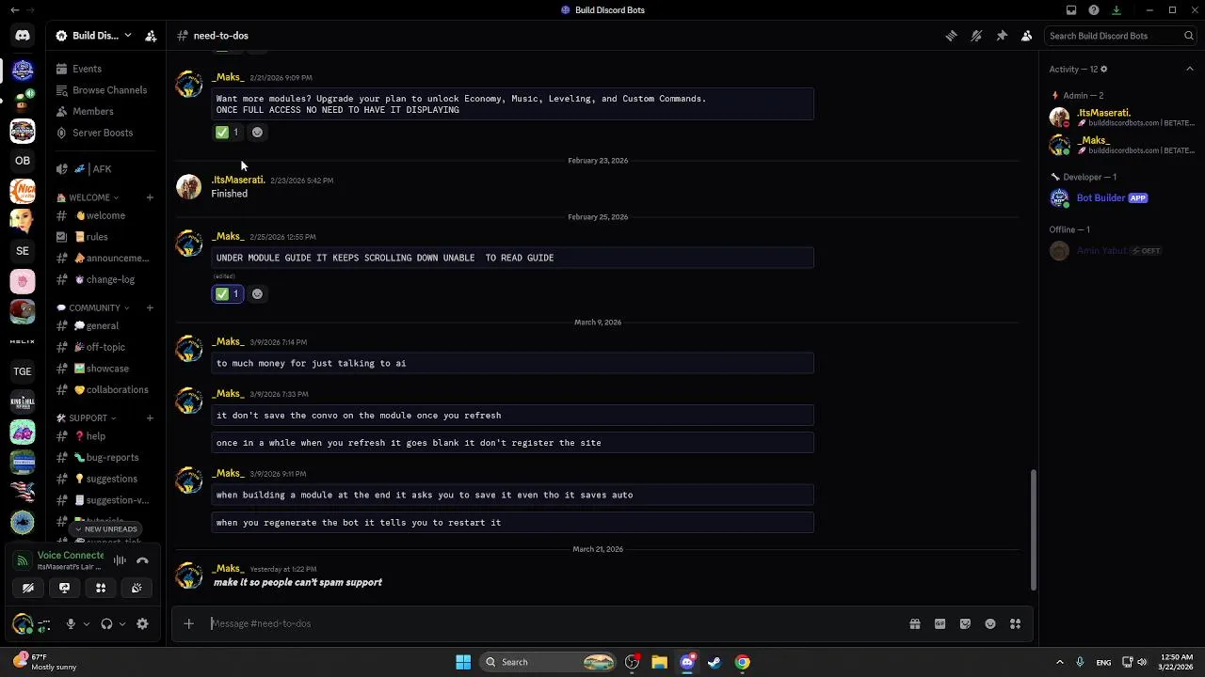Collapse the SUPPORT channel category
1205x677 pixels.
tap(87, 417)
